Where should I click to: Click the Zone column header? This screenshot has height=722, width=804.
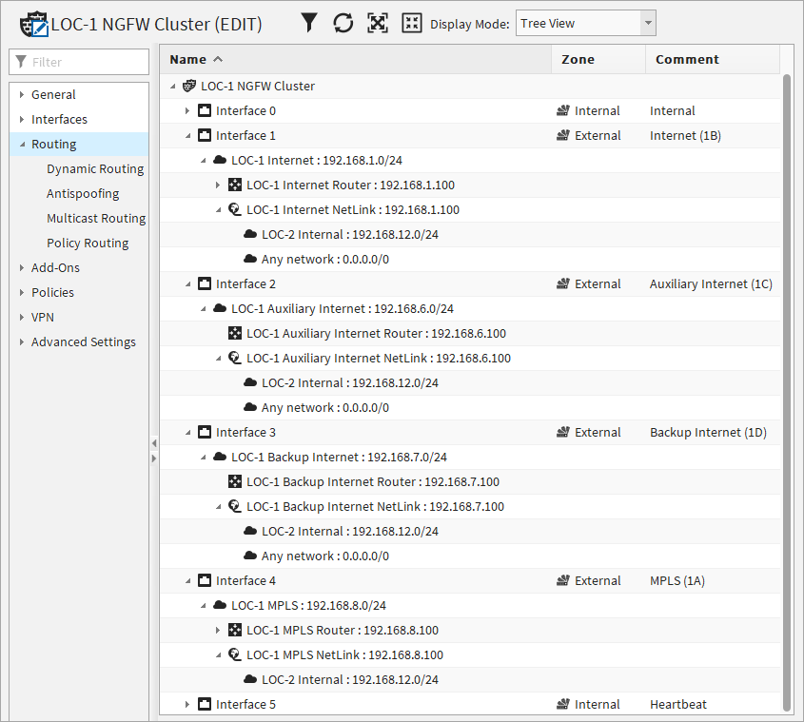(598, 60)
